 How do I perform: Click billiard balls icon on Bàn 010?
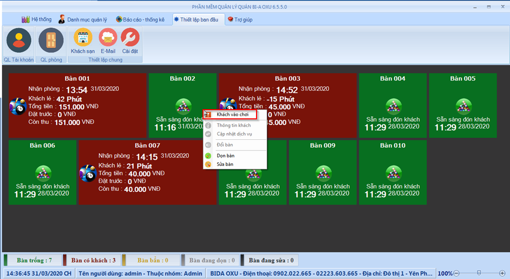coord(393,173)
